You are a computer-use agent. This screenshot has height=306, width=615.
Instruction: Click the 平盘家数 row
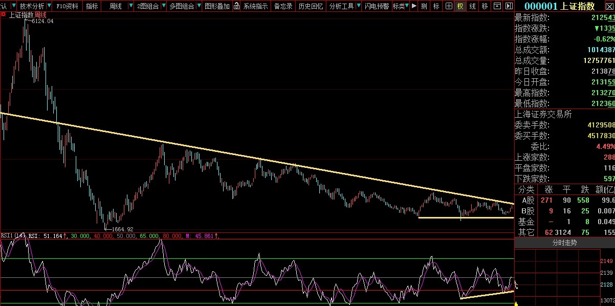(564, 168)
